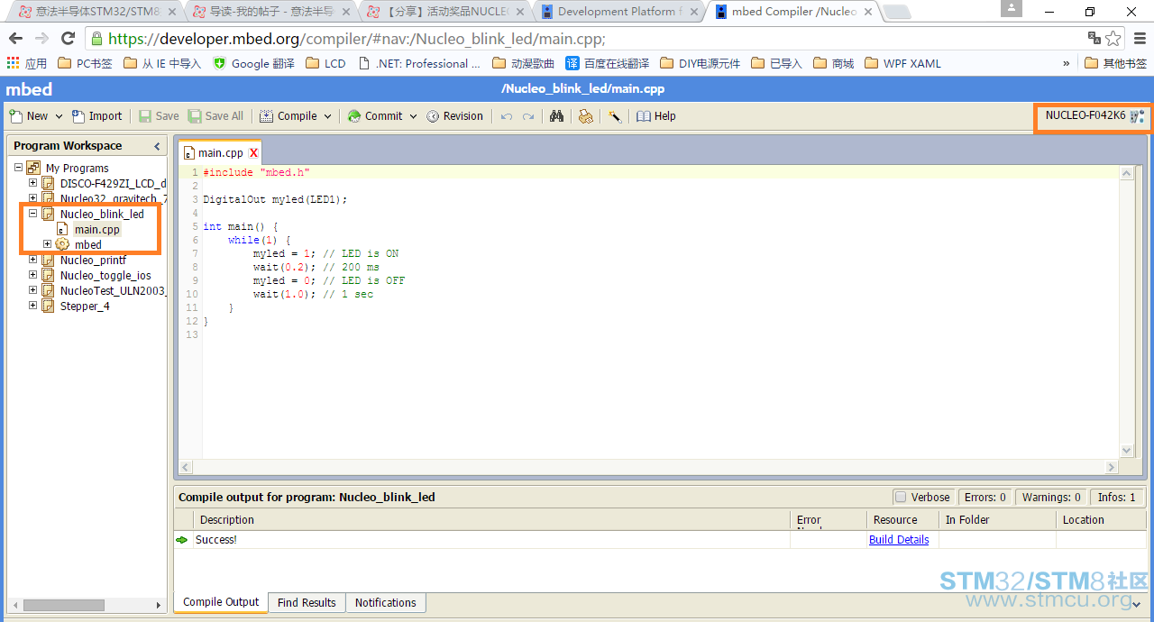Open the Compile dropdown arrow

pos(327,116)
